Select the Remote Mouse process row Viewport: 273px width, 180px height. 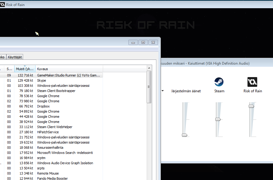[51, 173]
